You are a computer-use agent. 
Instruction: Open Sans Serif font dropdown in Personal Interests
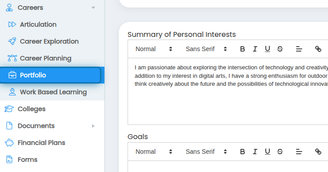[206, 49]
